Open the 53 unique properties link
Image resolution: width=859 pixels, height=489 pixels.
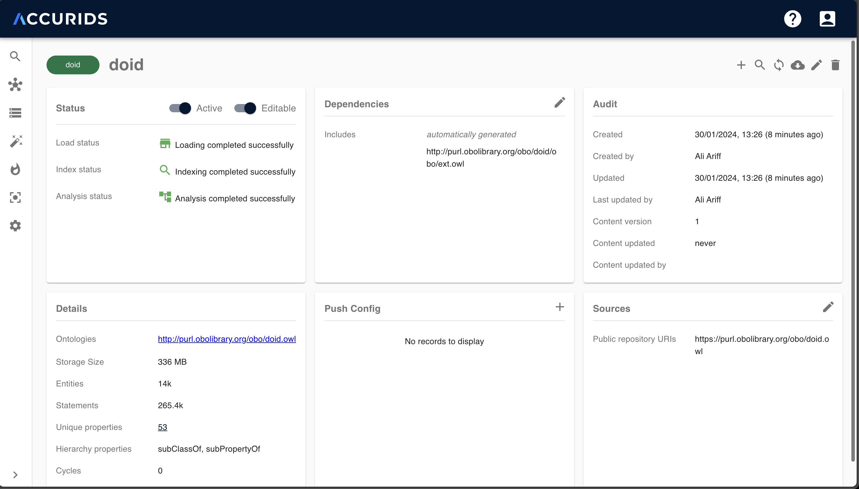click(x=162, y=427)
